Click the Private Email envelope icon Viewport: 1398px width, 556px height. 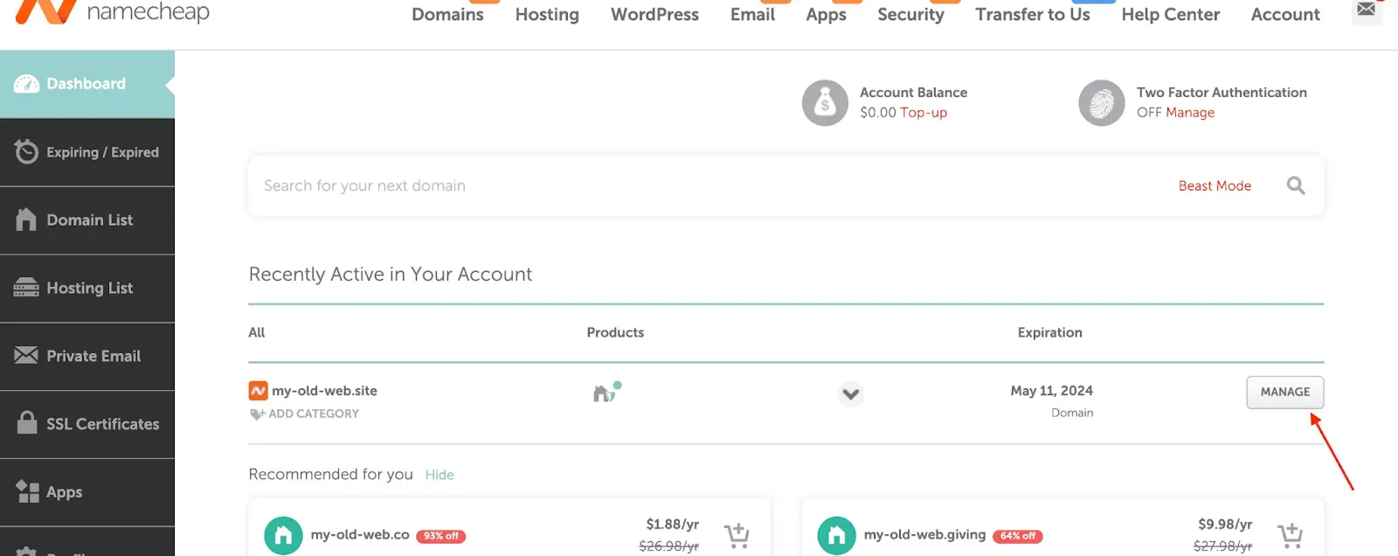click(x=26, y=355)
